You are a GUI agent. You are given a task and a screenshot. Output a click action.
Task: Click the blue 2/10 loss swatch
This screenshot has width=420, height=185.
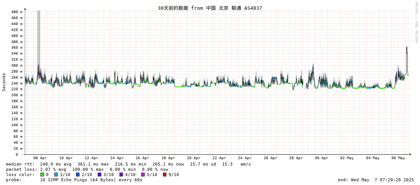(x=78, y=175)
